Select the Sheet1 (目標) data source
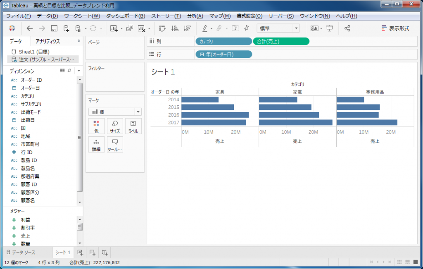This screenshot has width=423, height=269. click(34, 52)
